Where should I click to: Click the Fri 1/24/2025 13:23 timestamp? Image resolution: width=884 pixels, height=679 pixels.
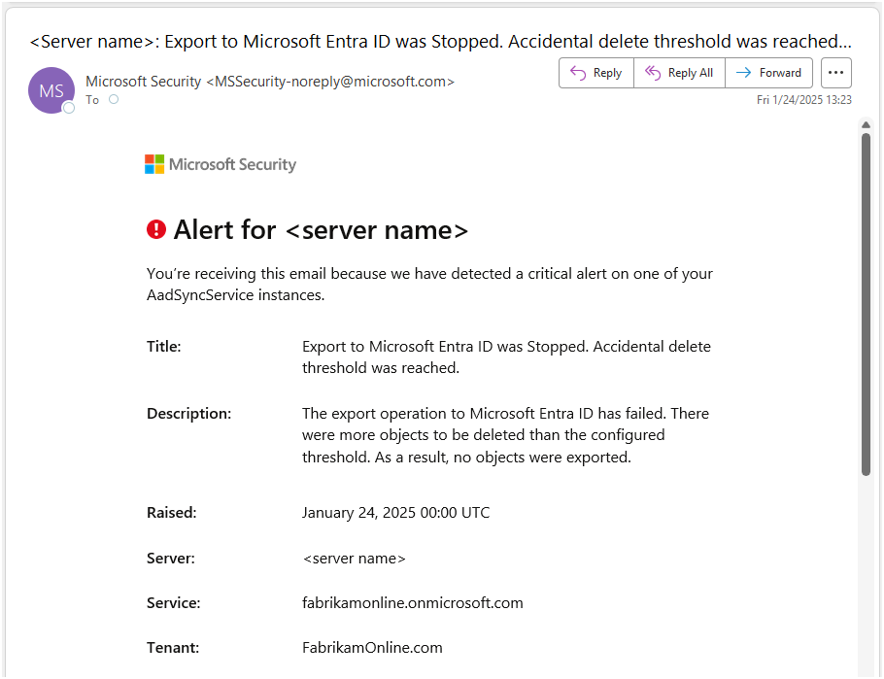coord(803,99)
